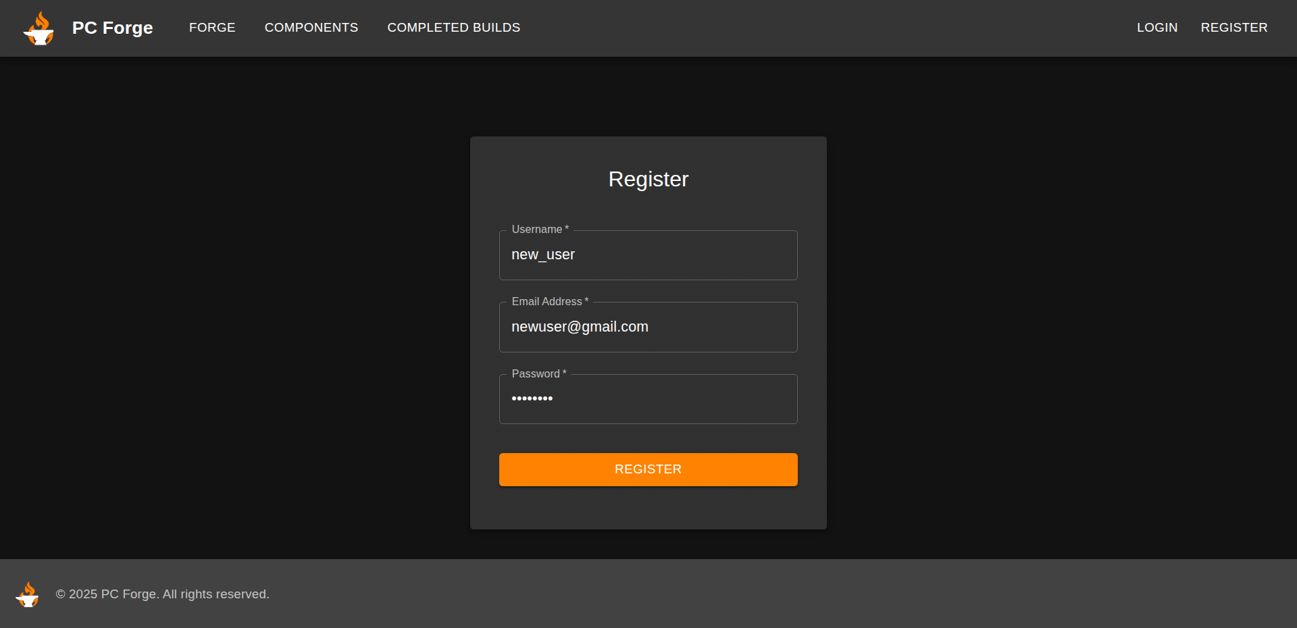1297x628 pixels.
Task: Select REGISTER in the top navigation bar
Action: (1234, 28)
